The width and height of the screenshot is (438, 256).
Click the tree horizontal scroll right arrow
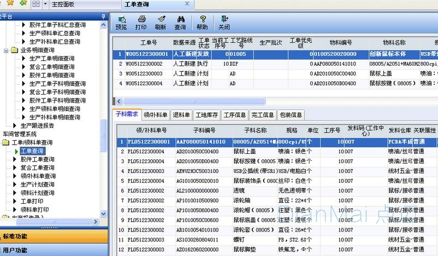(x=95, y=222)
